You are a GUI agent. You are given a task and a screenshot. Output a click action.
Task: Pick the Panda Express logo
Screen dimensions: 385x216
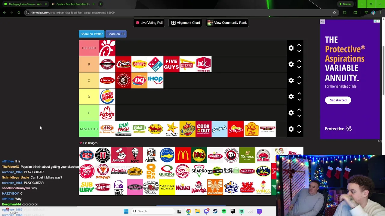click(231, 155)
